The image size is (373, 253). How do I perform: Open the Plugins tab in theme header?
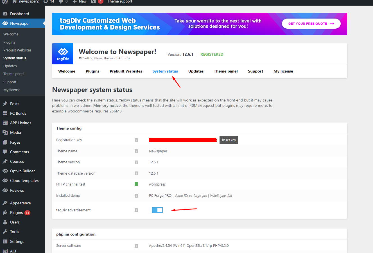click(92, 71)
